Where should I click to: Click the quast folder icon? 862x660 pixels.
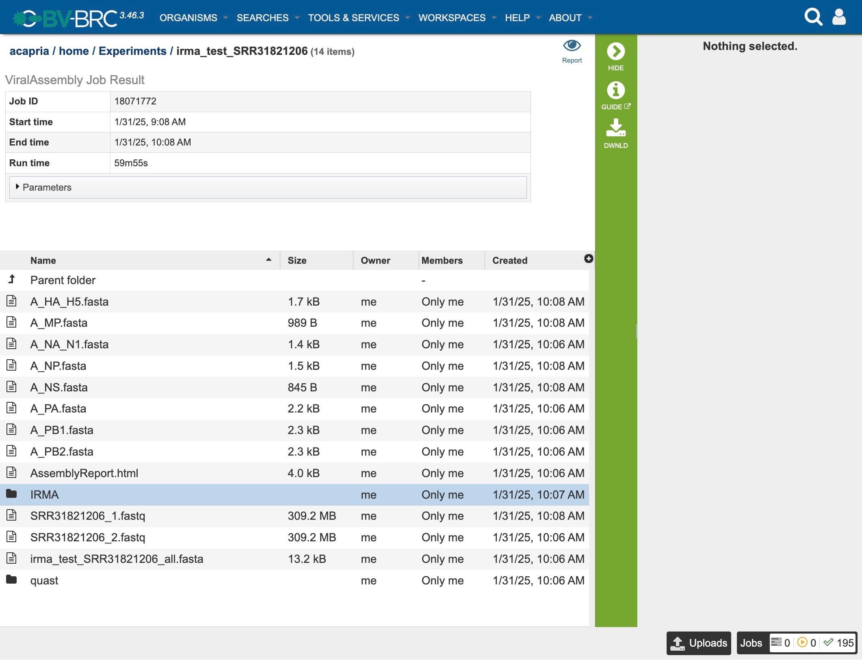11,580
